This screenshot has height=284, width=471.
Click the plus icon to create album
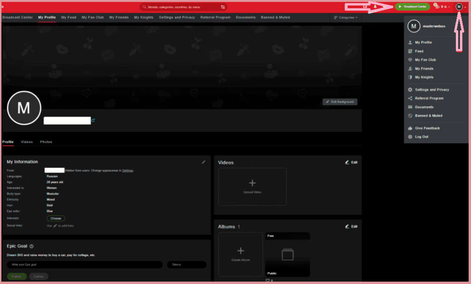[x=241, y=250]
